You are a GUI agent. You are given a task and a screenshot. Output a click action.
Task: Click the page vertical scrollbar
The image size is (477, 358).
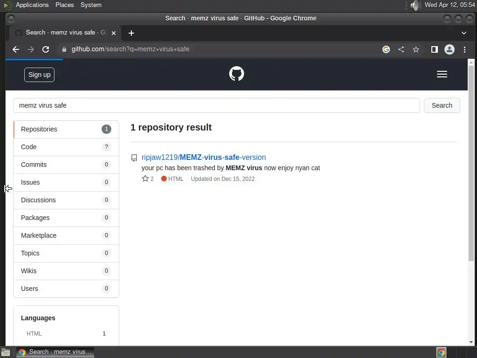471,163
